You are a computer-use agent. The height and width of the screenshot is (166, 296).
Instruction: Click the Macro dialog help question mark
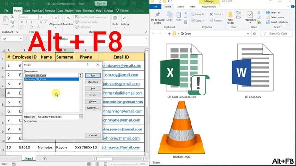[87, 65]
